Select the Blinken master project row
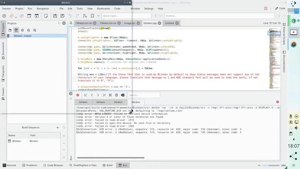Viewport: 300px width, 169px height. pos(37,36)
